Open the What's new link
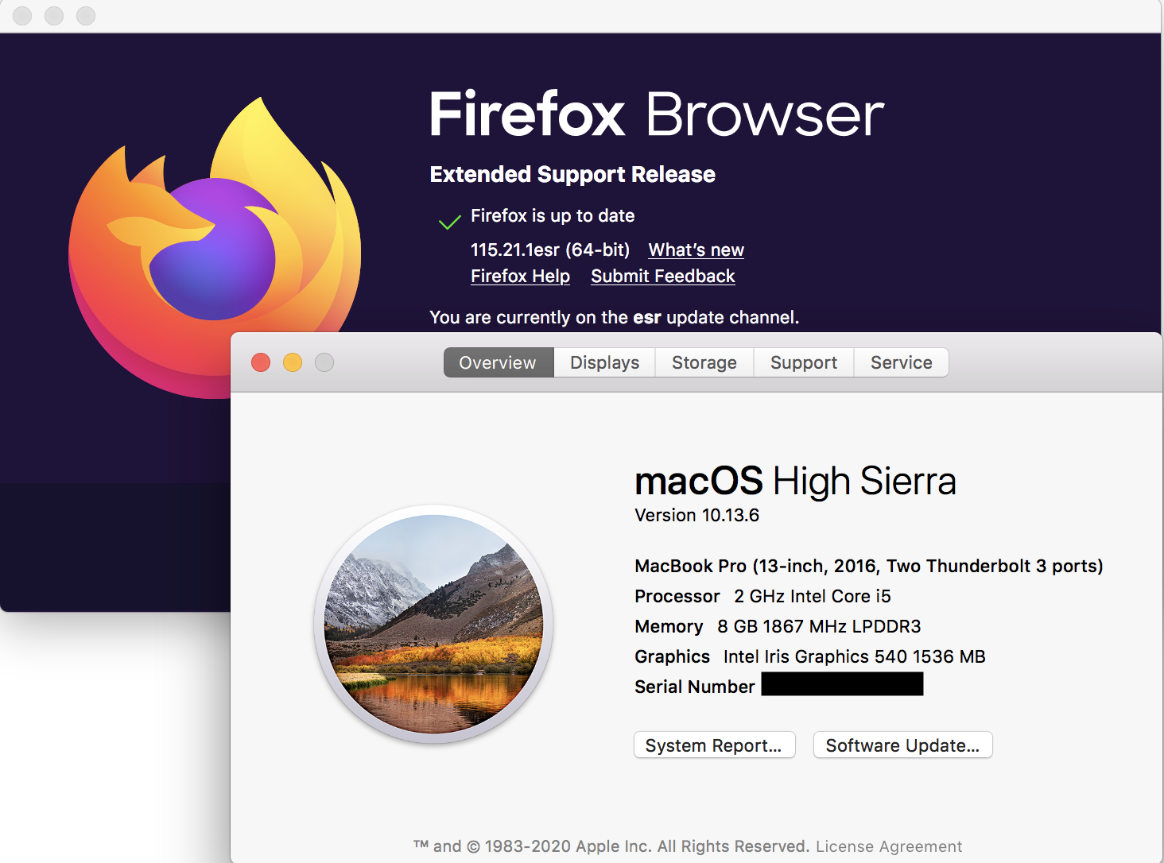The image size is (1164, 863). pos(696,250)
